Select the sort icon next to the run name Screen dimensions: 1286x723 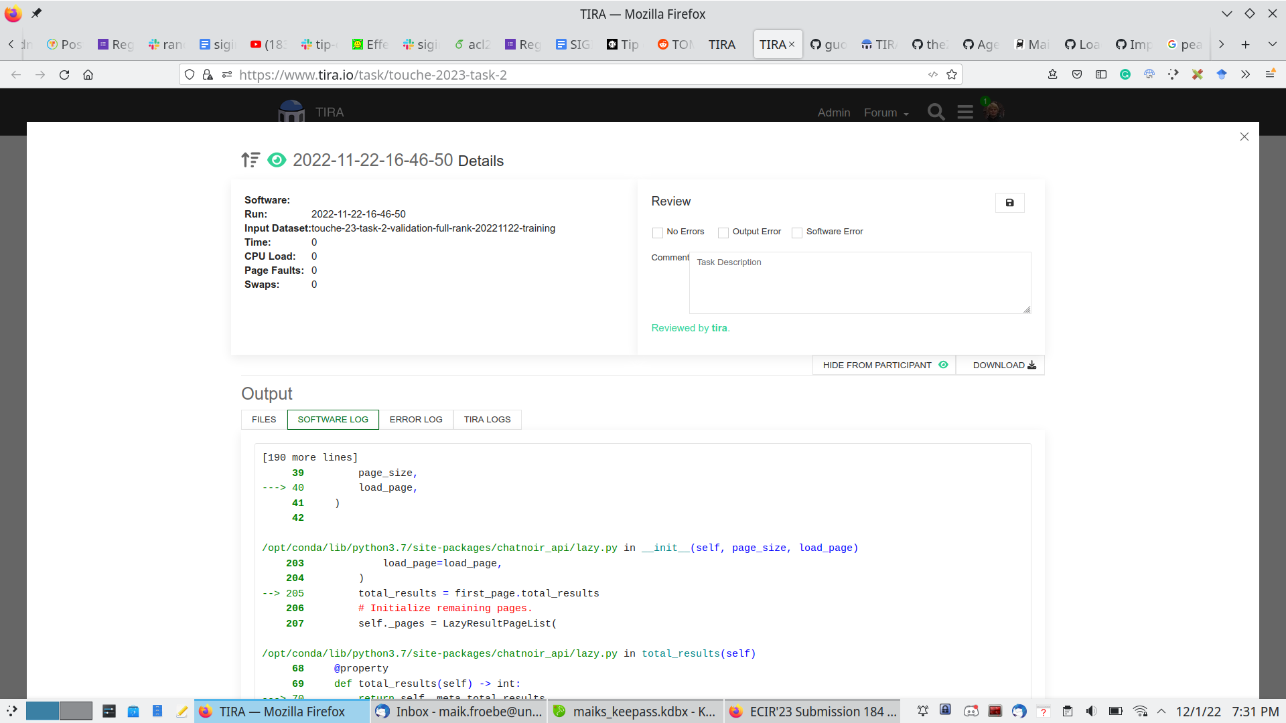coord(250,160)
